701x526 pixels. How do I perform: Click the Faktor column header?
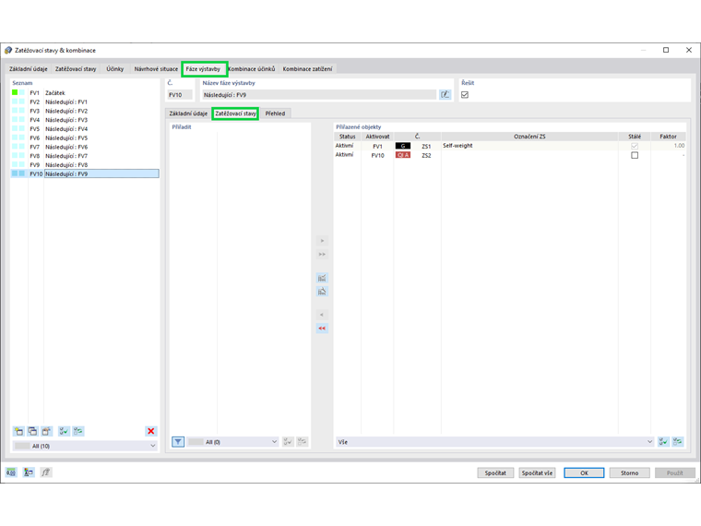click(x=668, y=137)
